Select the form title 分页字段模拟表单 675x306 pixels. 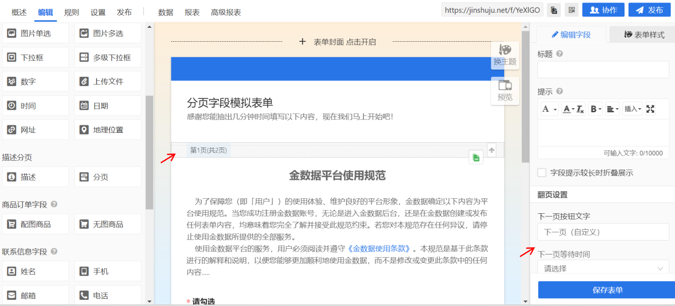pos(230,102)
